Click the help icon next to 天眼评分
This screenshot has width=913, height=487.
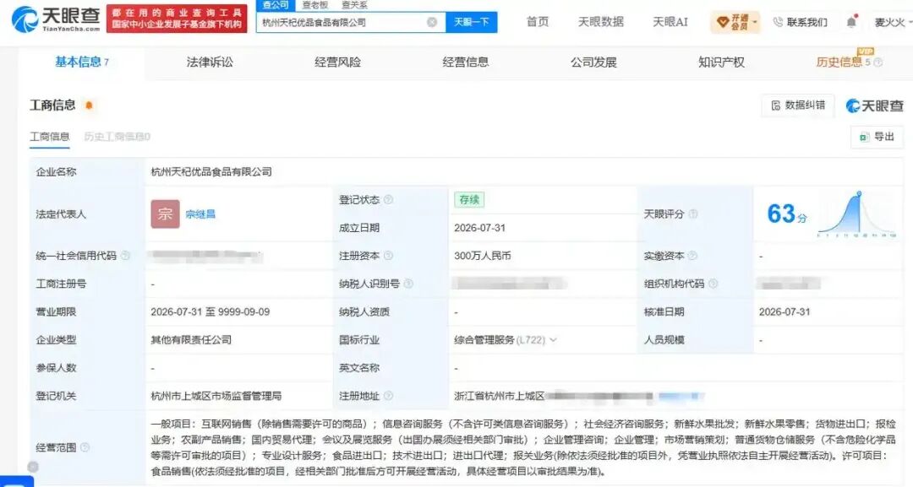pyautogui.click(x=693, y=214)
